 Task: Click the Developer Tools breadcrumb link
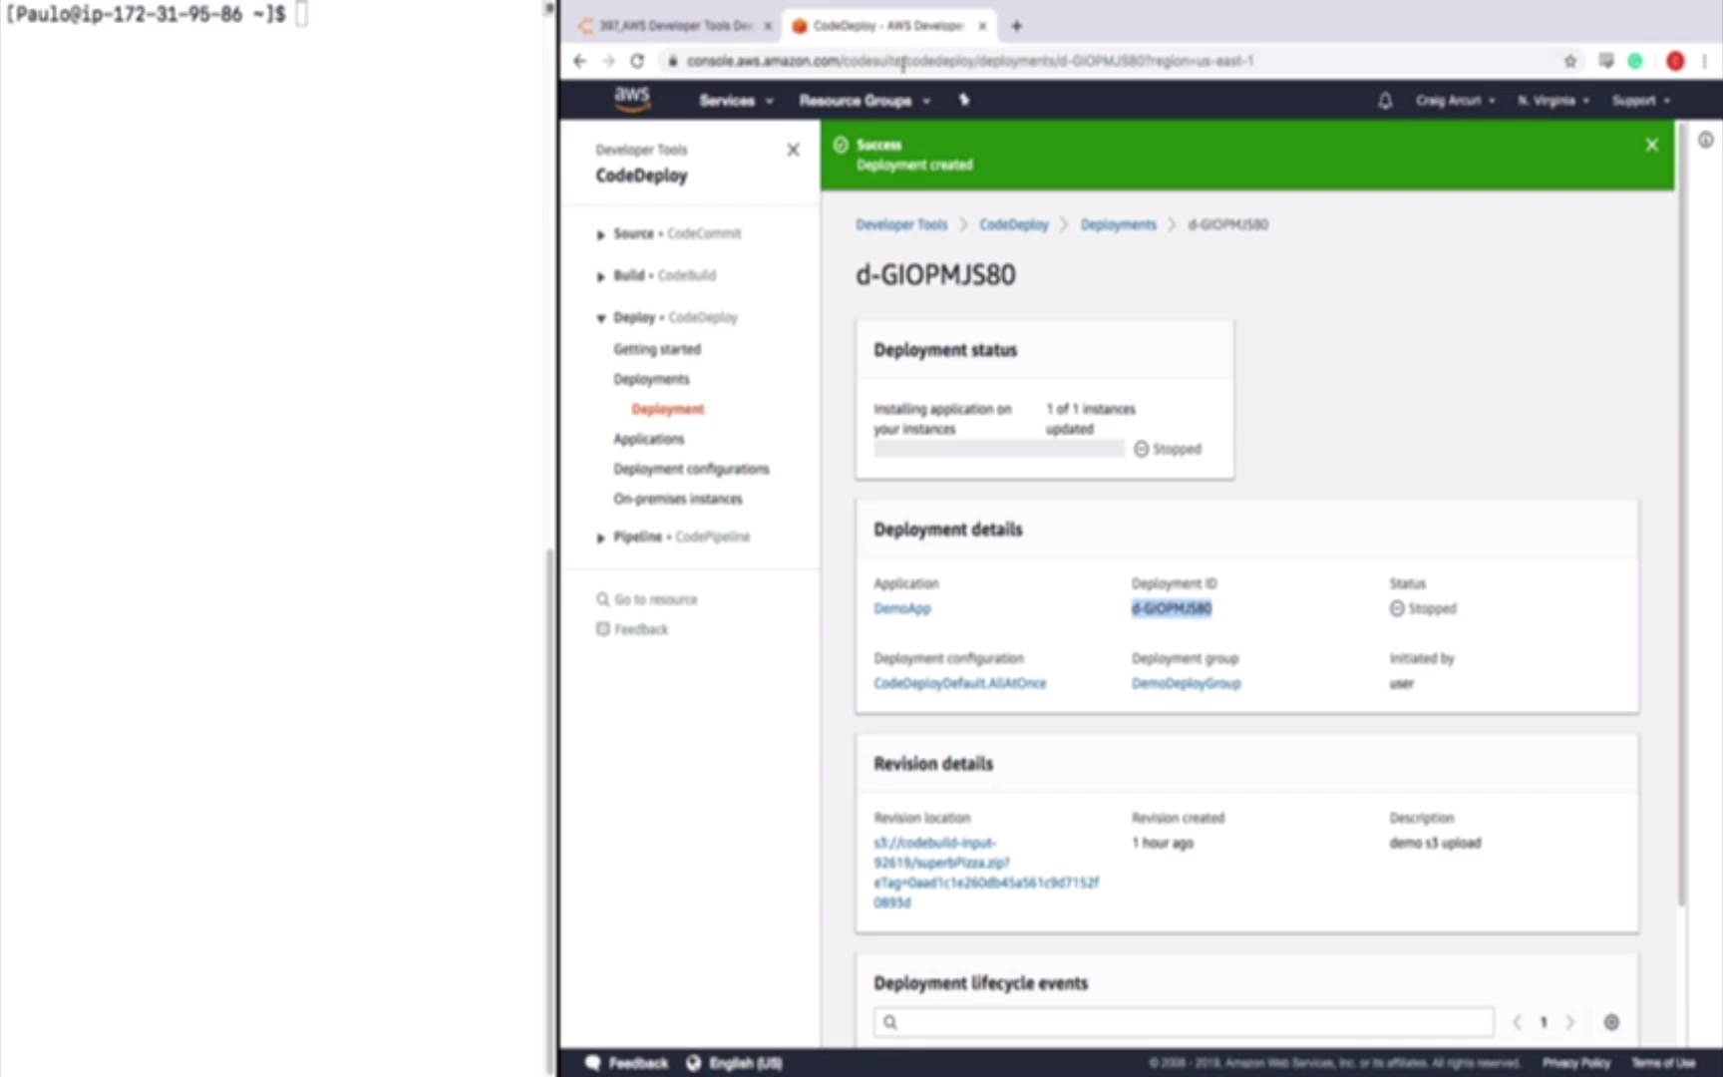click(901, 224)
